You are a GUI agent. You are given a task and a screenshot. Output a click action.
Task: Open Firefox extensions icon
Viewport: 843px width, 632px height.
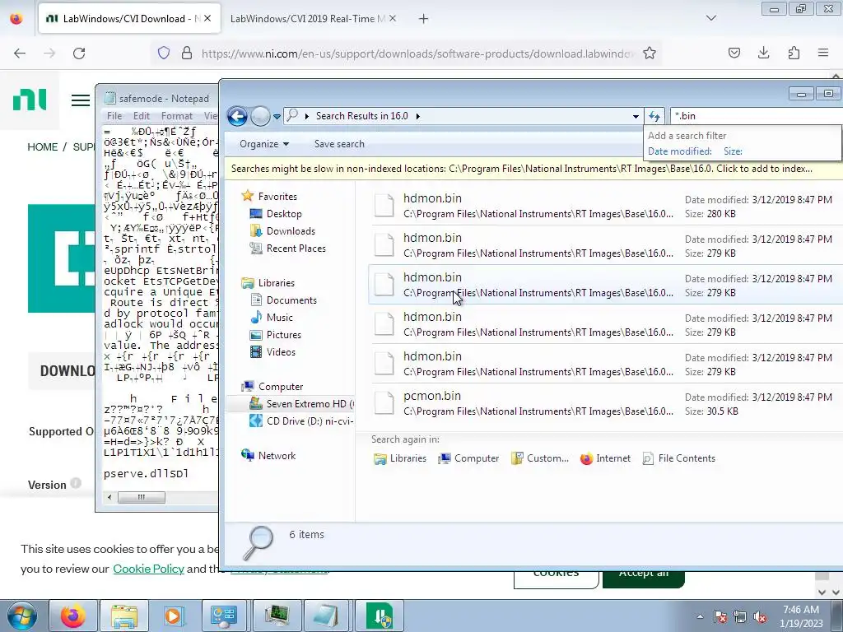pyautogui.click(x=794, y=53)
